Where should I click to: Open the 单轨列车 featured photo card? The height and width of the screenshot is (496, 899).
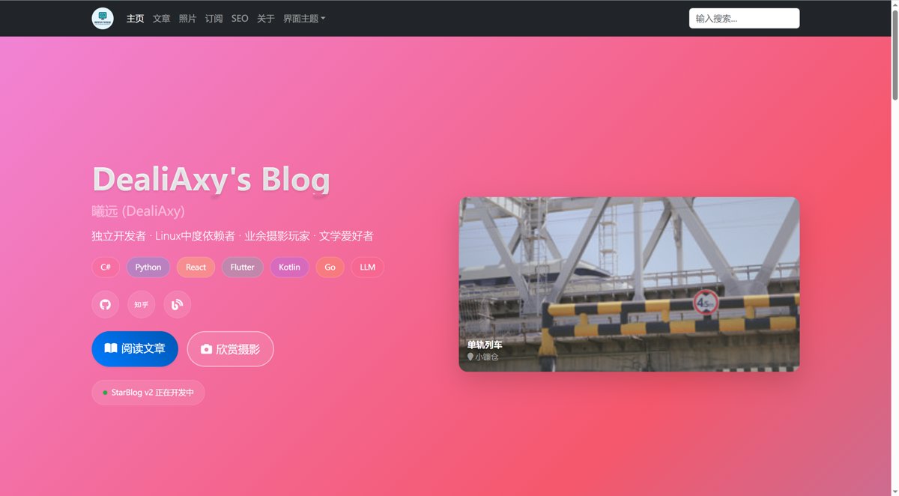coord(629,284)
